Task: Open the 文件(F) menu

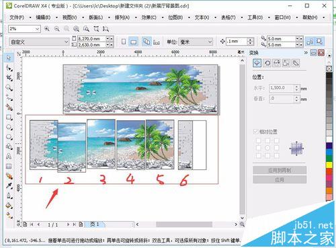Action: tap(17, 17)
